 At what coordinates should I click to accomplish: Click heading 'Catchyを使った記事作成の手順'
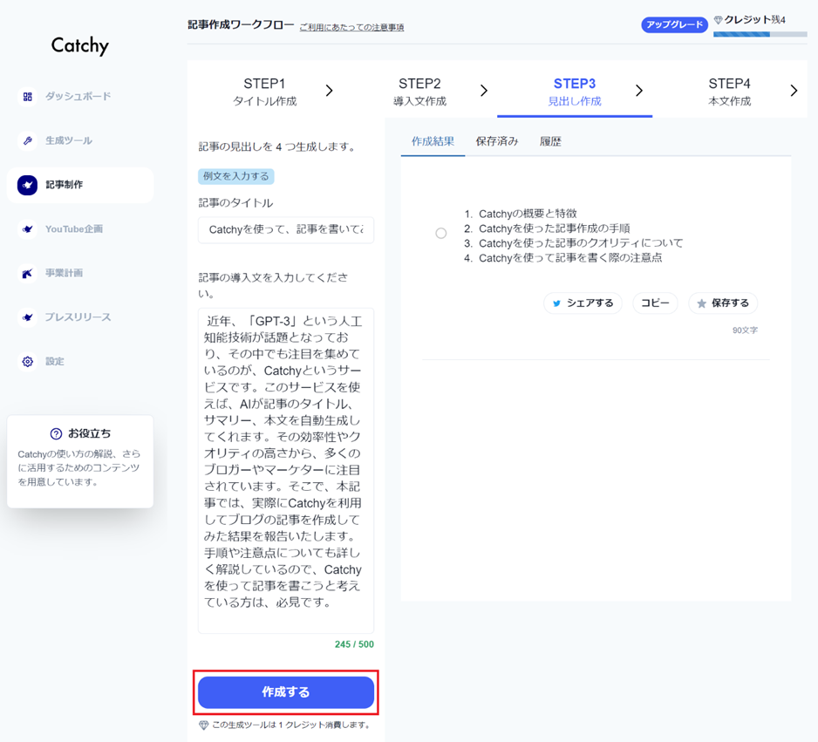coord(554,228)
